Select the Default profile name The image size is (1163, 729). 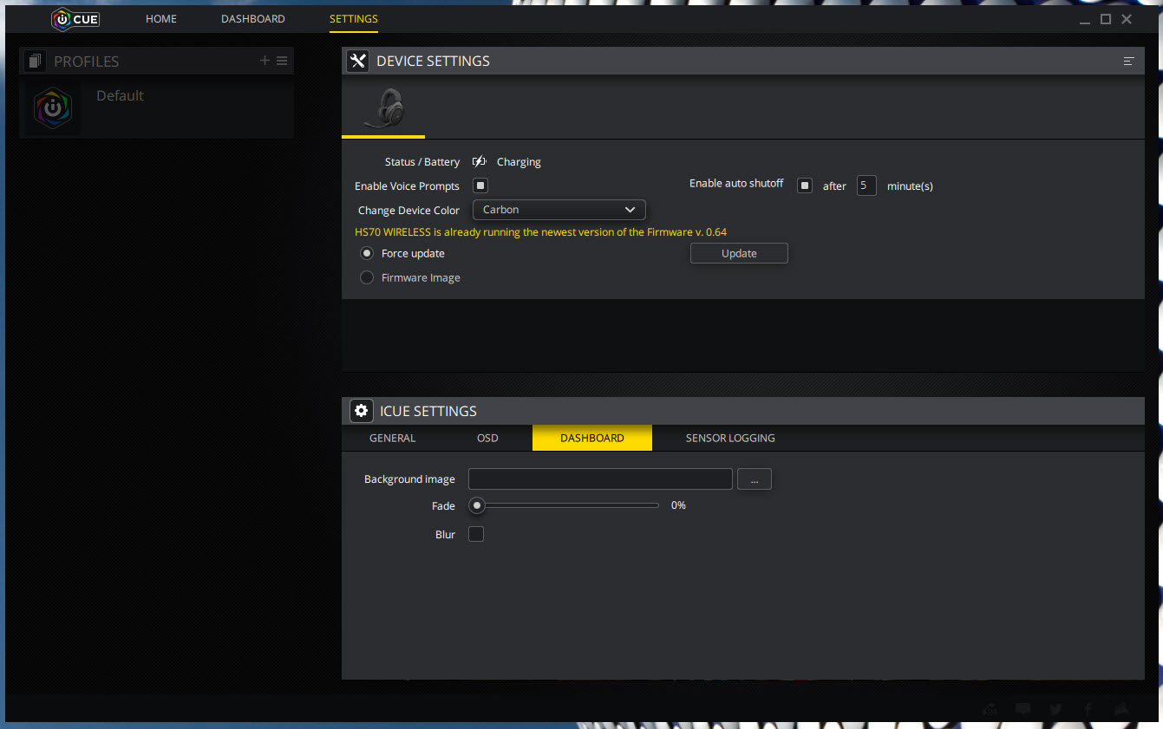click(x=121, y=95)
